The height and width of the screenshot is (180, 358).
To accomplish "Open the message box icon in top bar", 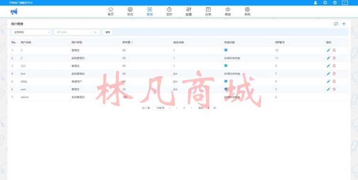I will coord(345,3).
